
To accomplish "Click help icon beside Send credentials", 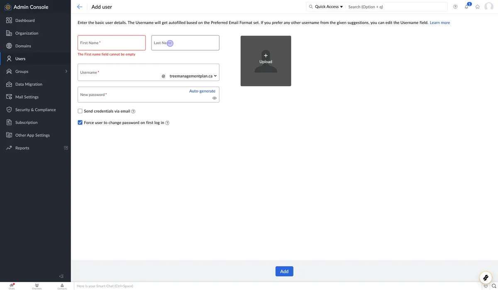I will click(x=133, y=112).
